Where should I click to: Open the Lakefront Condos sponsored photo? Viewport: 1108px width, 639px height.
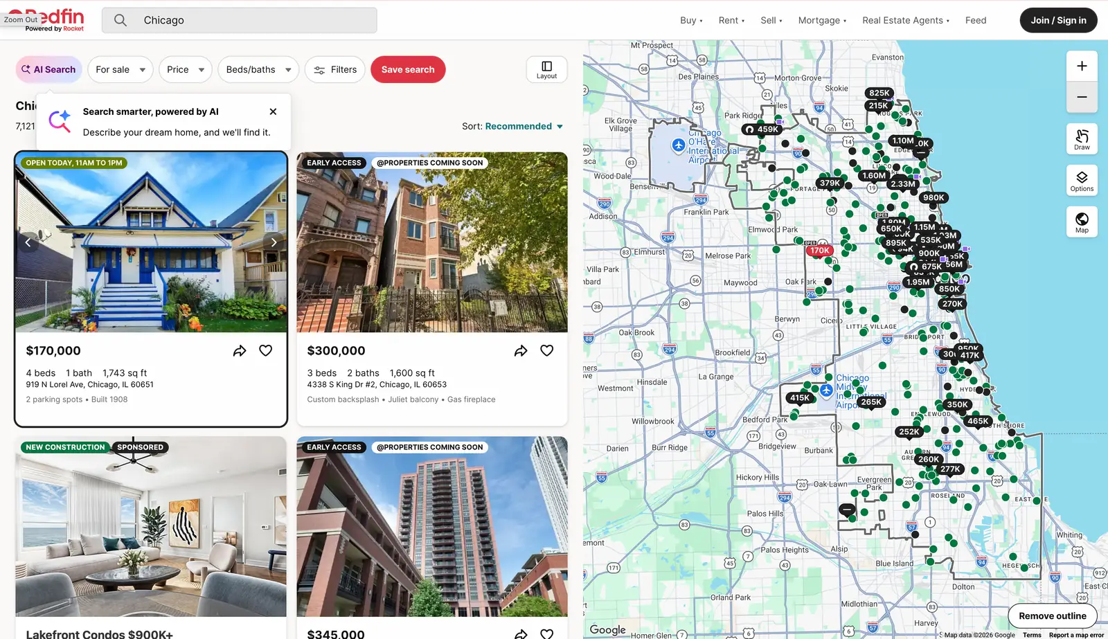click(x=151, y=527)
